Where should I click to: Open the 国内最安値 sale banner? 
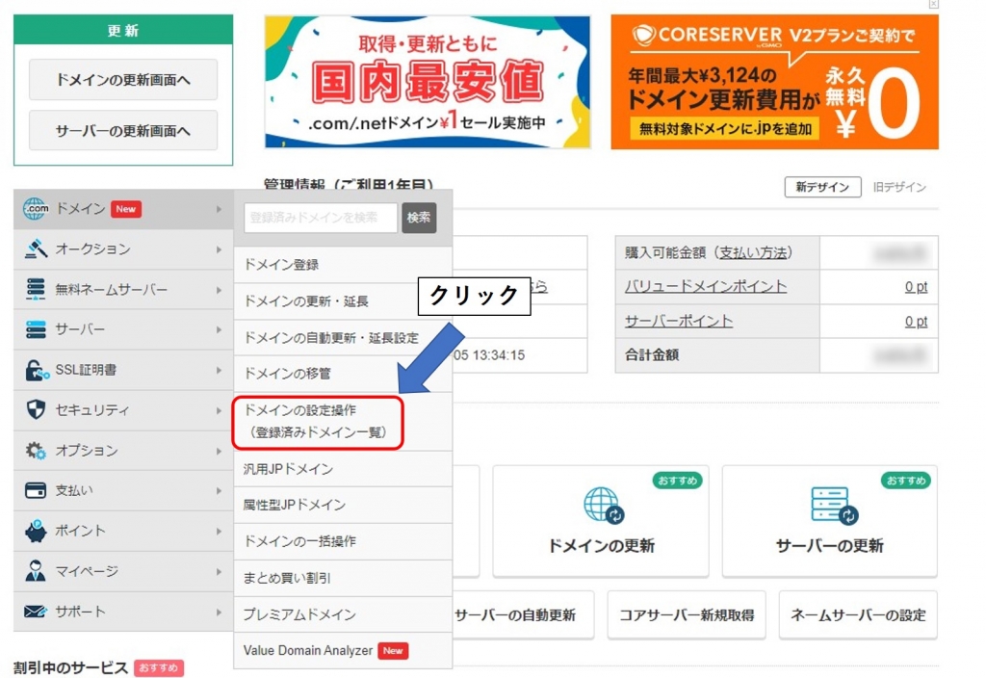point(428,82)
